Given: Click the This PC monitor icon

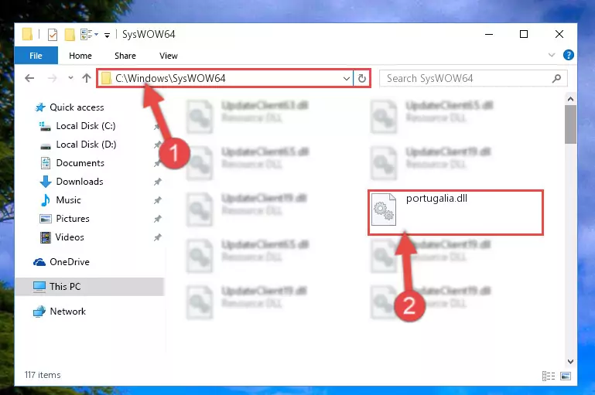Looking at the screenshot, I should [x=39, y=287].
